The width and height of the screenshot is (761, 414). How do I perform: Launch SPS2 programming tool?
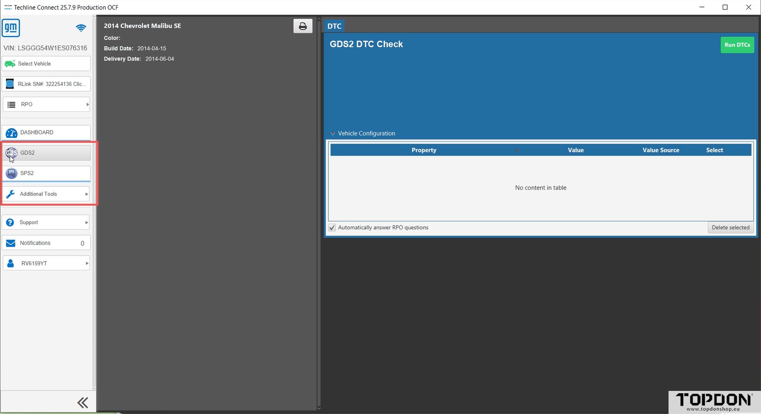click(x=46, y=173)
